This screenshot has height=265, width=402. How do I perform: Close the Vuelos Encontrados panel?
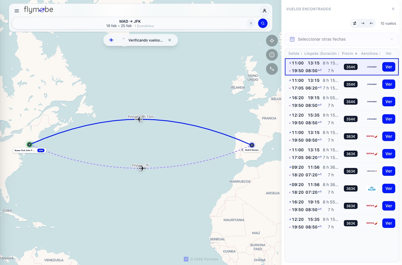pos(393,9)
